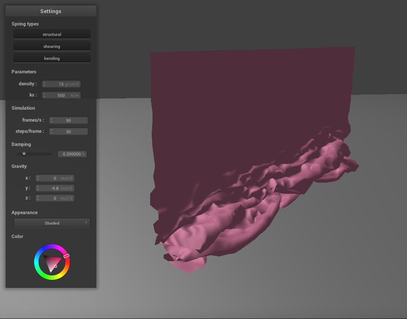Click the frames/s spinner arrows
This screenshot has width=407, height=319.
(x=51, y=120)
